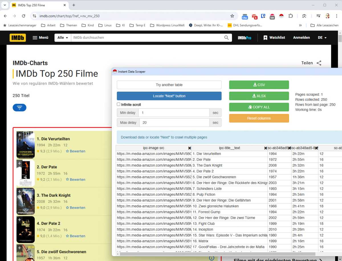The width and height of the screenshot is (342, 261).
Task: Open the Linux bookmarks folder
Action: tap(105, 25)
